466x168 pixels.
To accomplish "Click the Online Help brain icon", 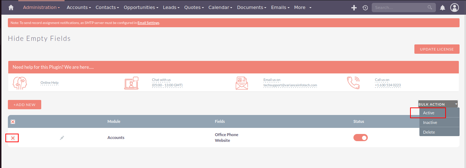I will [x=20, y=83].
